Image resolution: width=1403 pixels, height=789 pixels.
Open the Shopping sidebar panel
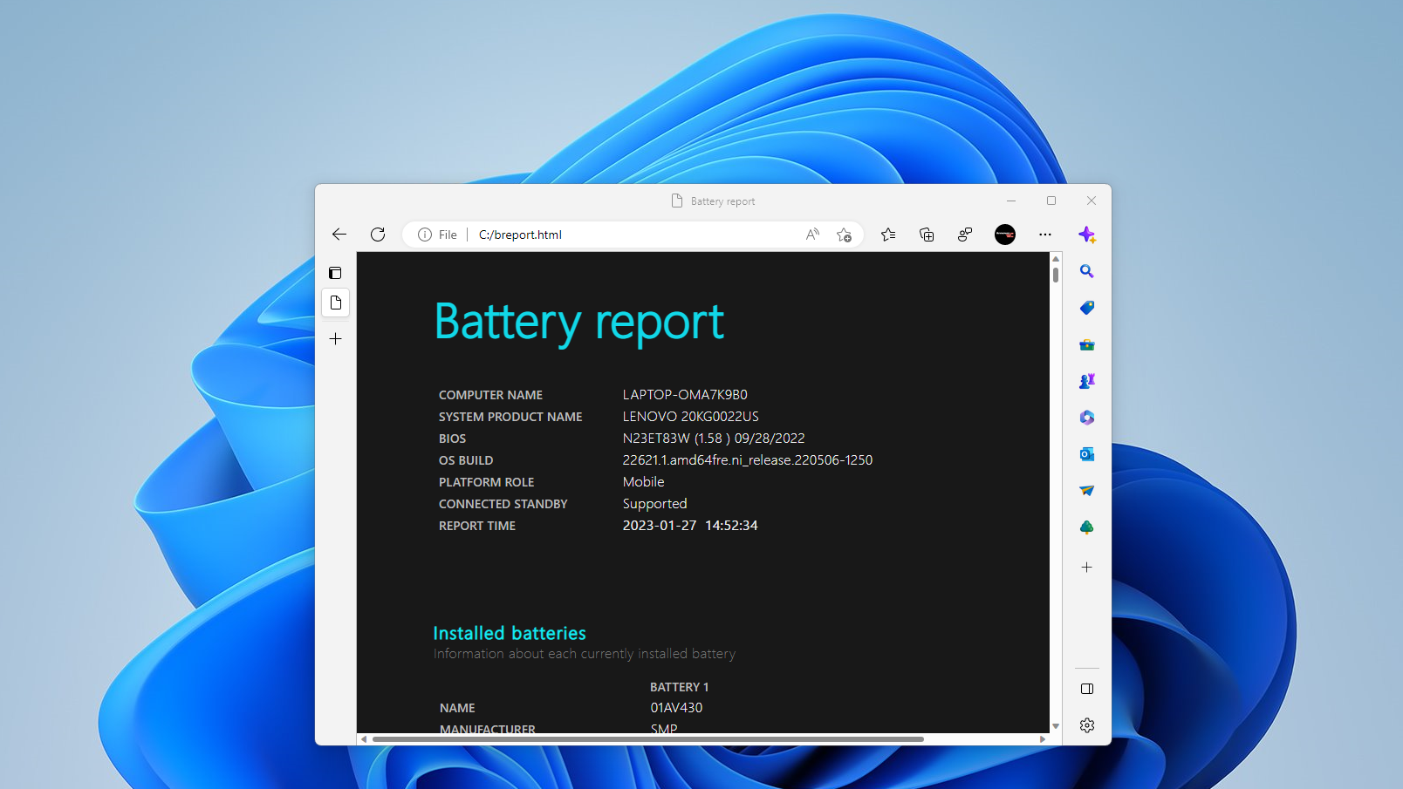pyautogui.click(x=1087, y=308)
